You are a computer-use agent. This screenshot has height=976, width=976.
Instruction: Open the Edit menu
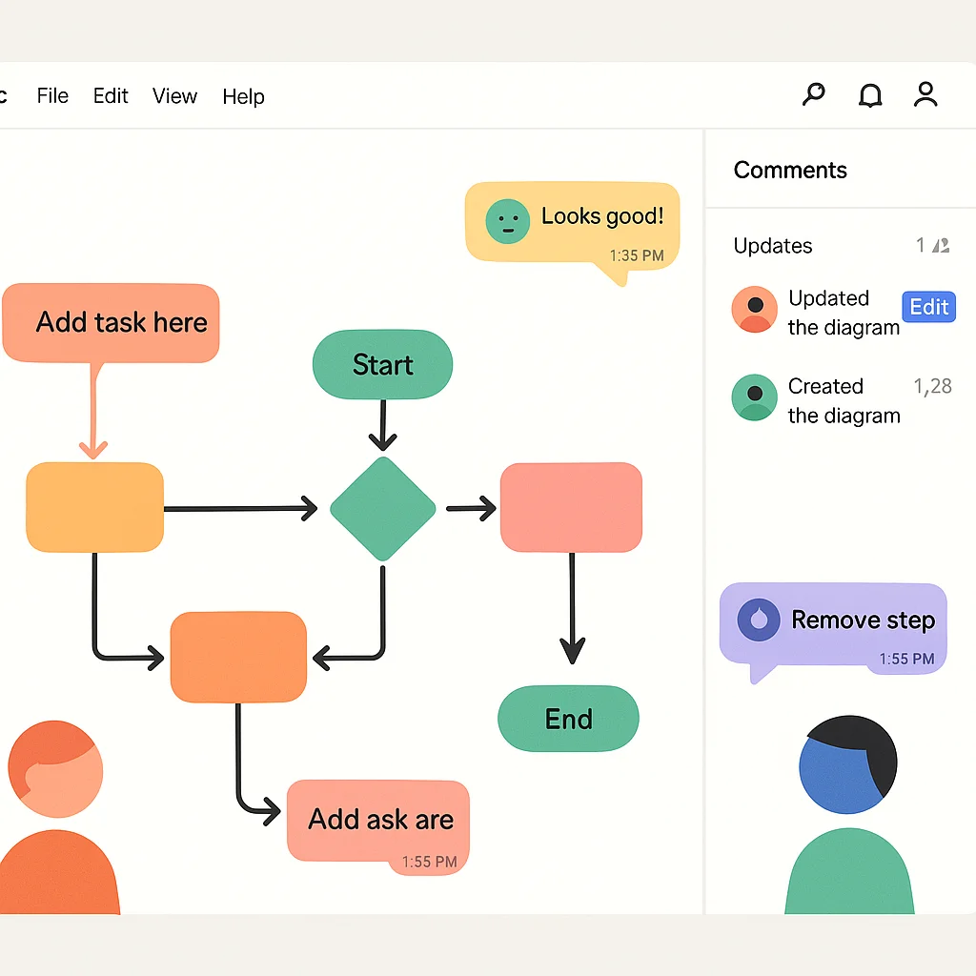pyautogui.click(x=110, y=96)
